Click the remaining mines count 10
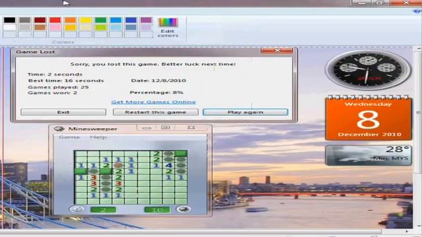The width and height of the screenshot is (422, 237). pyautogui.click(x=157, y=210)
